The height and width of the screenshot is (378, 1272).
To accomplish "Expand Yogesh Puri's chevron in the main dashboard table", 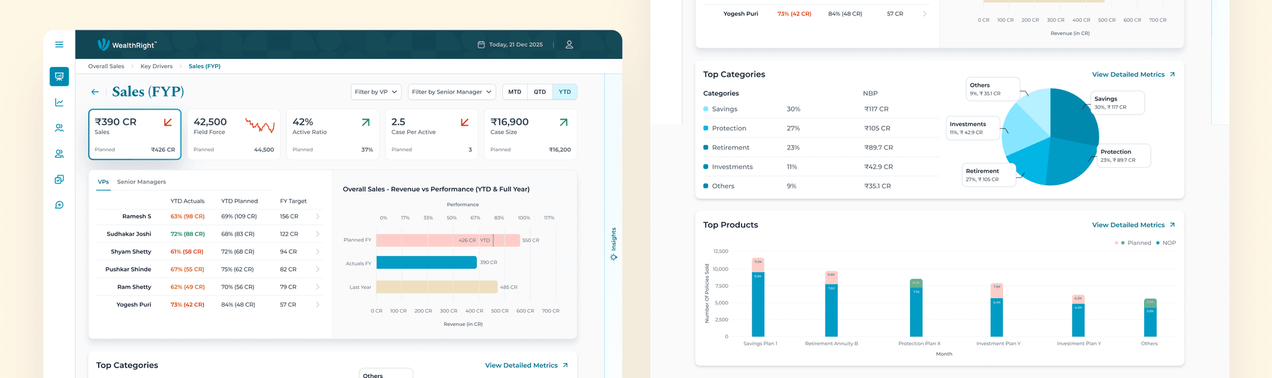I will pyautogui.click(x=317, y=305).
